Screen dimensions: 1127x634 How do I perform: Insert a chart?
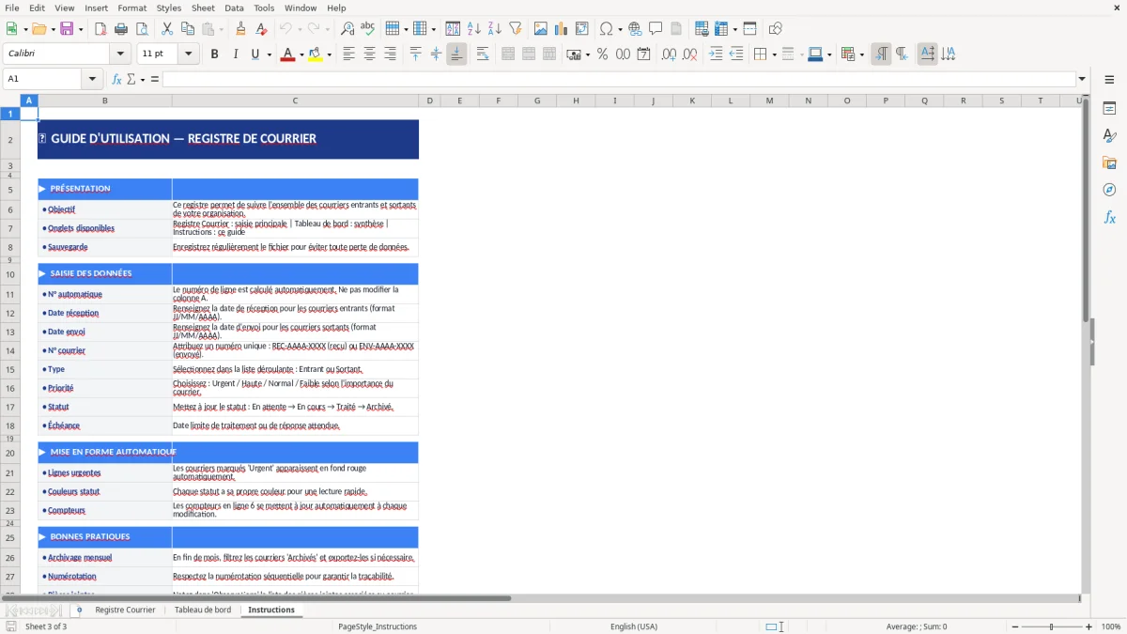[561, 27]
